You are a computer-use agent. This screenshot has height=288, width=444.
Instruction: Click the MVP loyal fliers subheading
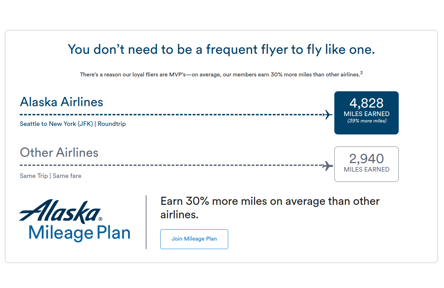pos(220,75)
